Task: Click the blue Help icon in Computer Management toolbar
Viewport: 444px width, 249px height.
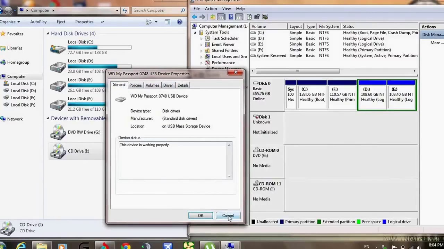Action: (231, 17)
